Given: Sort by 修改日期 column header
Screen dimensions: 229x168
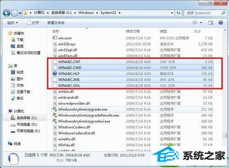Looking at the screenshot, I should coord(133,31).
